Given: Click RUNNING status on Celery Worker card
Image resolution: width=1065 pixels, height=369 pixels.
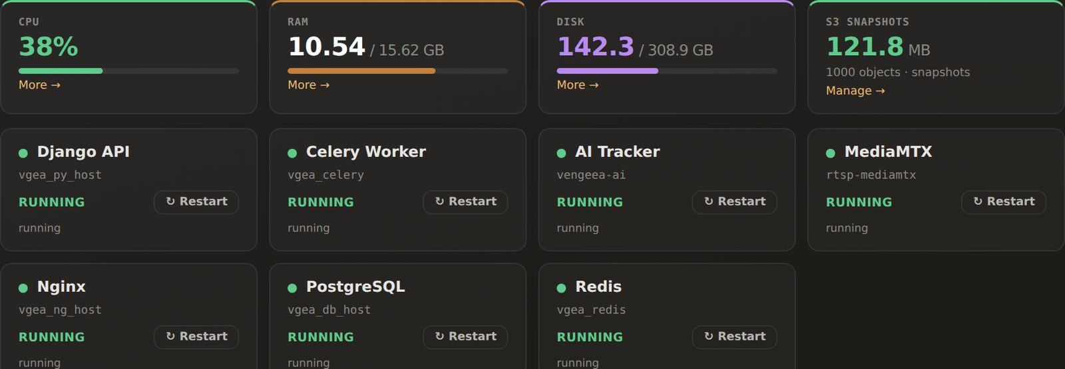Looking at the screenshot, I should (321, 202).
